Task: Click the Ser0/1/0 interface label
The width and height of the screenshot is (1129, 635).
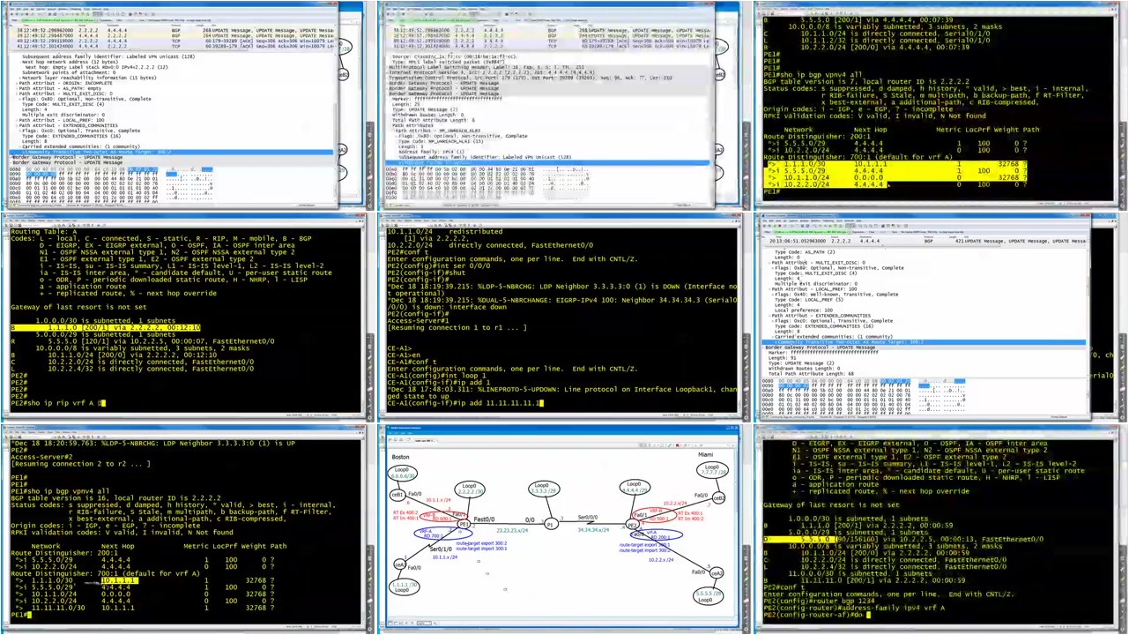Action: pyautogui.click(x=441, y=549)
